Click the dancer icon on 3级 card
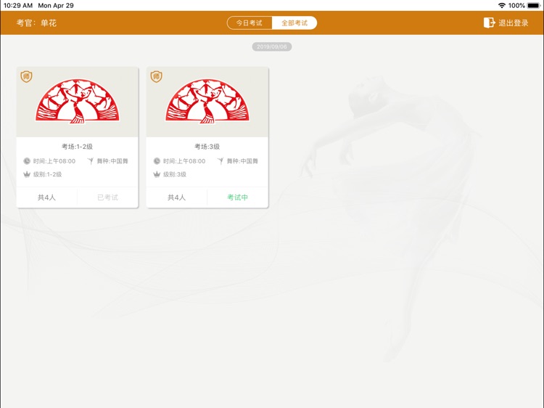 tap(221, 160)
